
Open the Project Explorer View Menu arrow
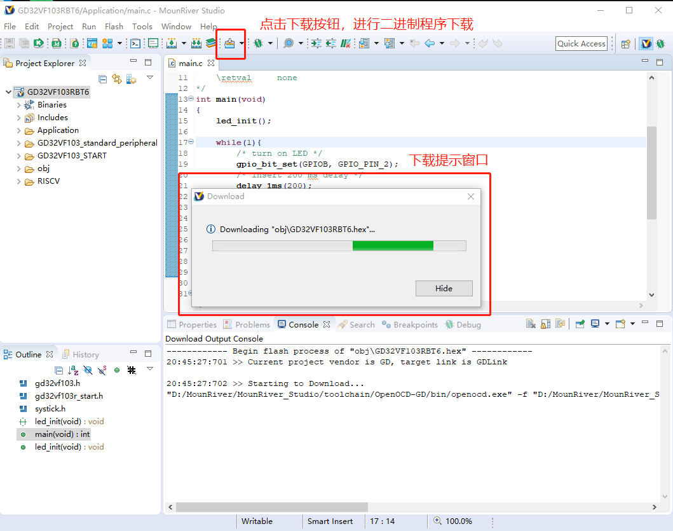point(150,78)
